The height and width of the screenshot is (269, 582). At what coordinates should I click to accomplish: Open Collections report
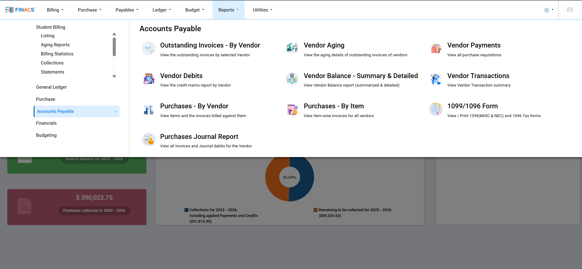point(52,63)
